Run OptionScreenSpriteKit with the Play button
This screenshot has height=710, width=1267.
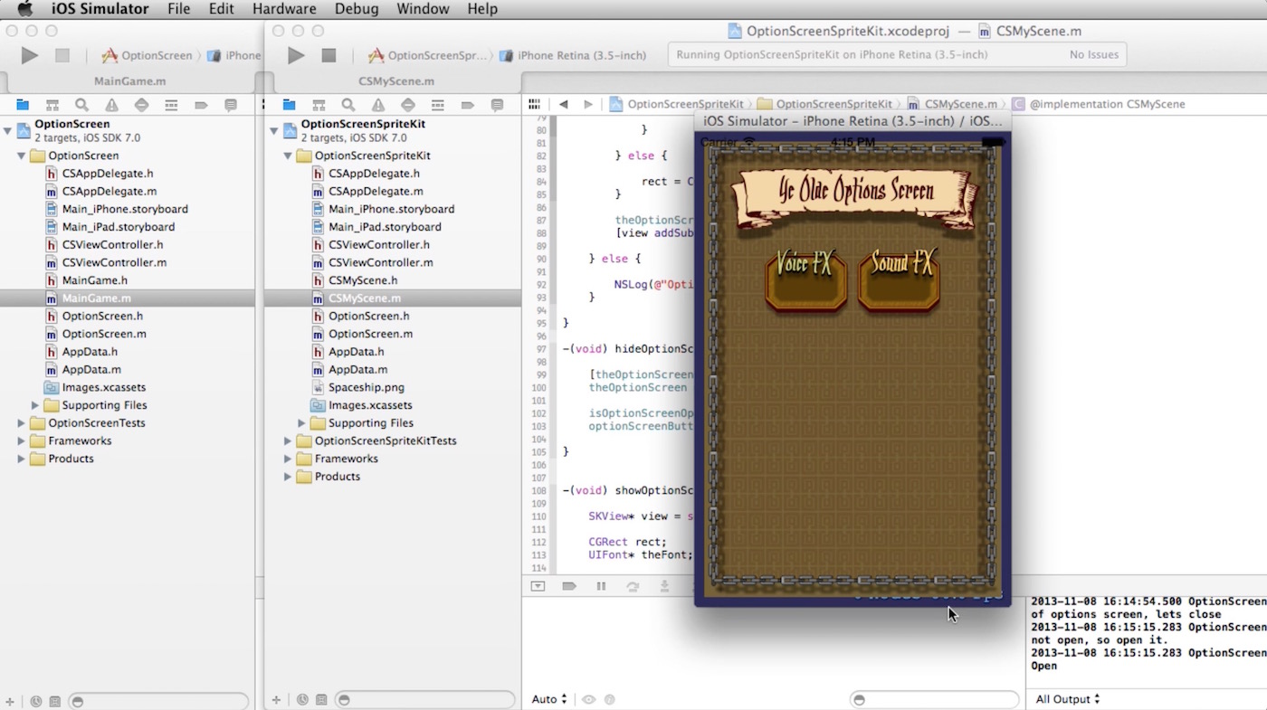296,55
